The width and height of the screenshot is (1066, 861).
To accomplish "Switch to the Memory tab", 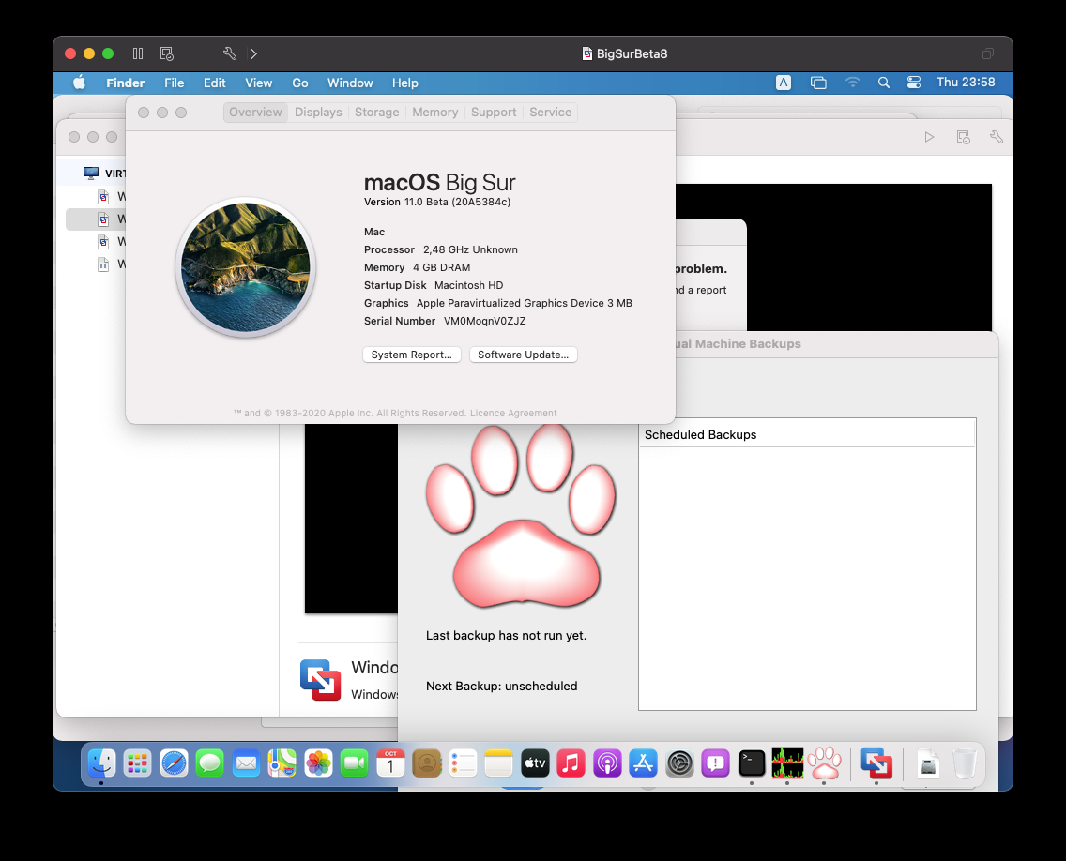I will (435, 113).
